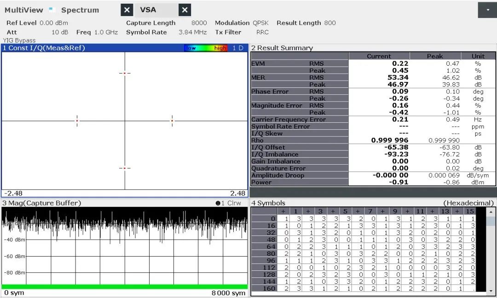Click the right constellation point marker
This screenshot has height=298, width=497.
point(172,120)
